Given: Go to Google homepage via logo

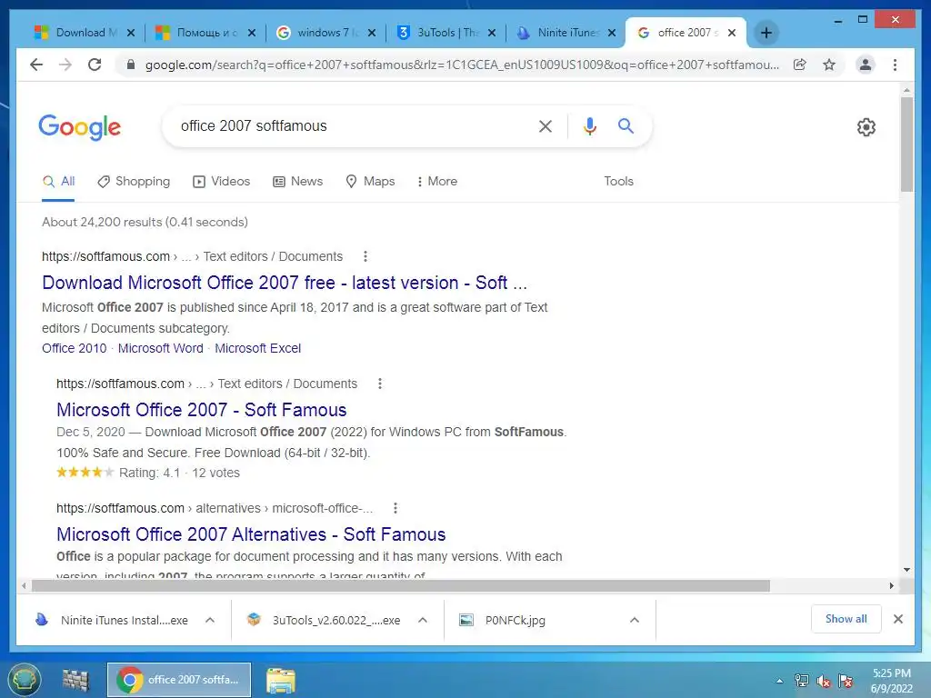Looking at the screenshot, I should 80,127.
